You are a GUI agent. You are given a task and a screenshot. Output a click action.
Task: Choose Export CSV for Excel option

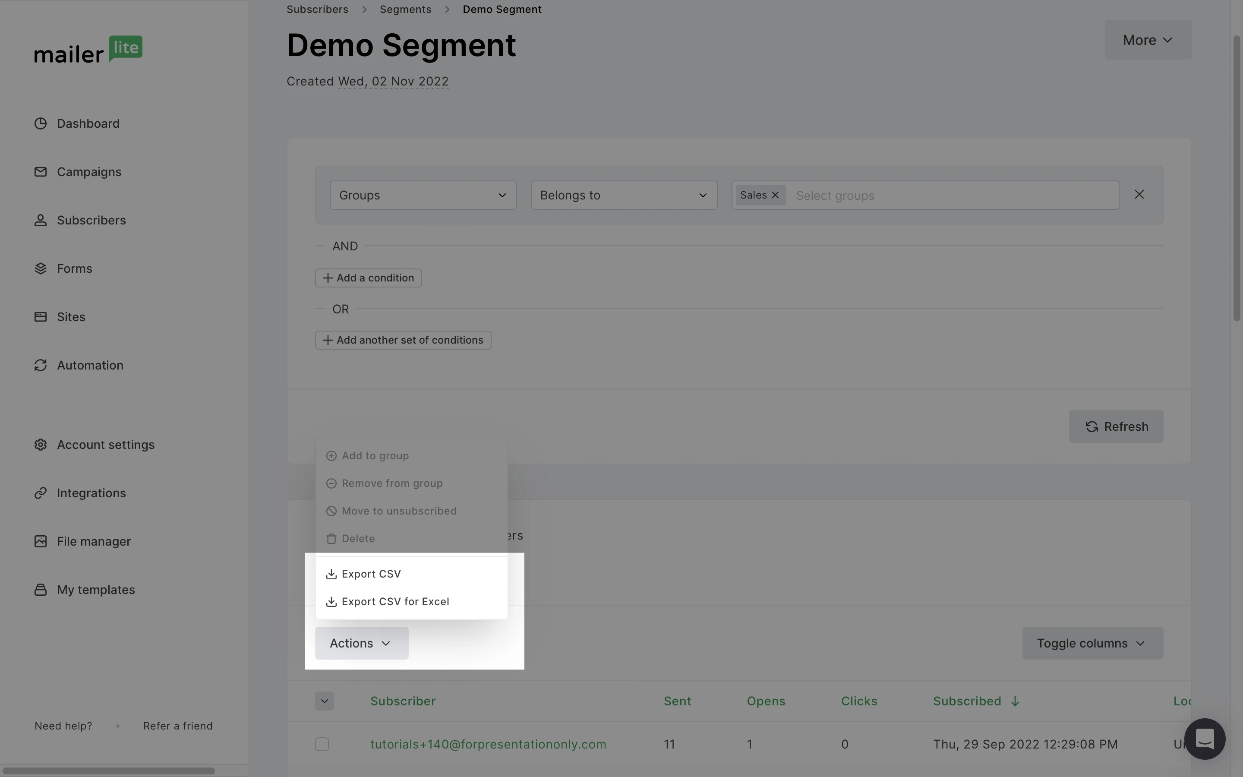[x=394, y=602]
